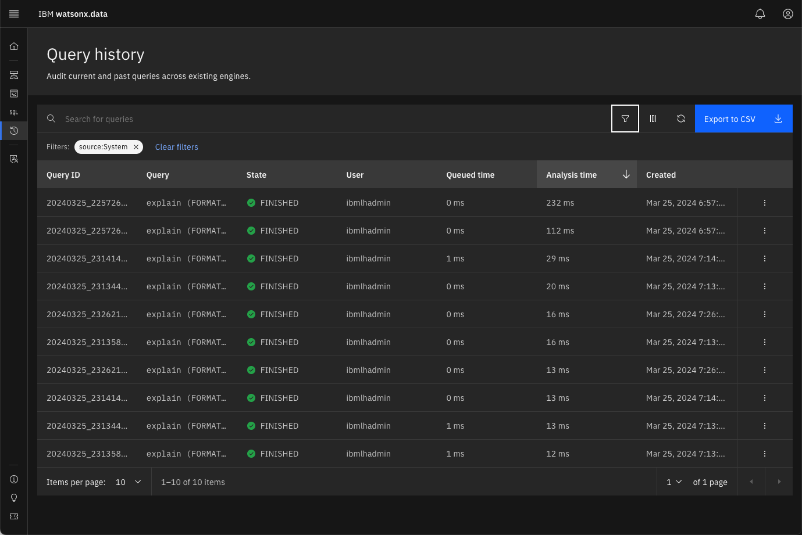The image size is (802, 535).
Task: Click Created date in the 12 ms row
Action: pyautogui.click(x=686, y=454)
